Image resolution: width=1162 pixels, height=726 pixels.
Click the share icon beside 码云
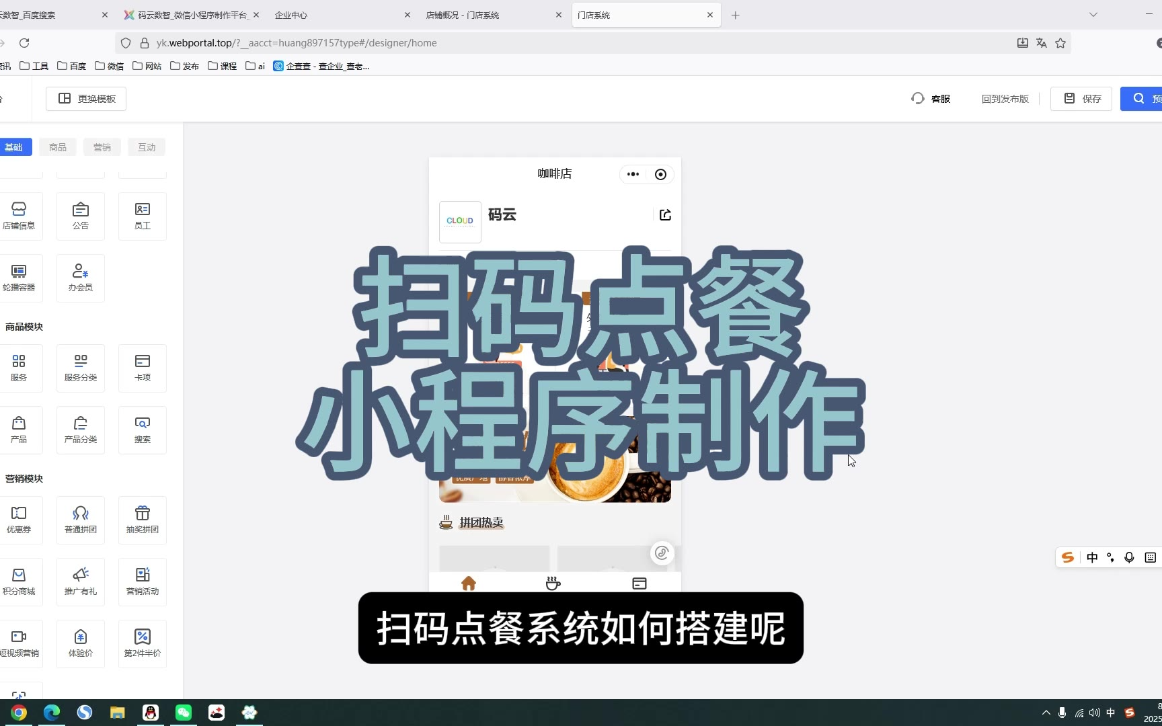665,215
